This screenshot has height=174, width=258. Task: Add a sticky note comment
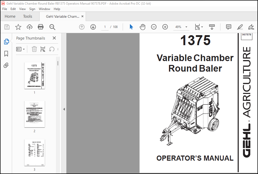tap(228, 27)
